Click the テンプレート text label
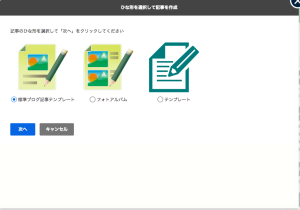300x210 pixels. click(x=177, y=99)
